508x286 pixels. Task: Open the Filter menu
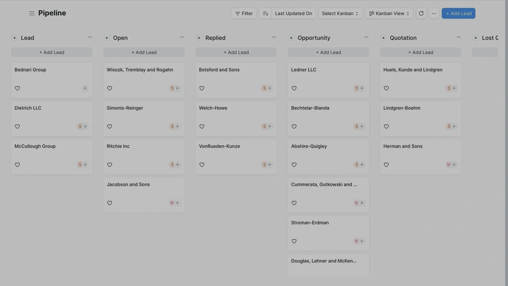coord(244,13)
